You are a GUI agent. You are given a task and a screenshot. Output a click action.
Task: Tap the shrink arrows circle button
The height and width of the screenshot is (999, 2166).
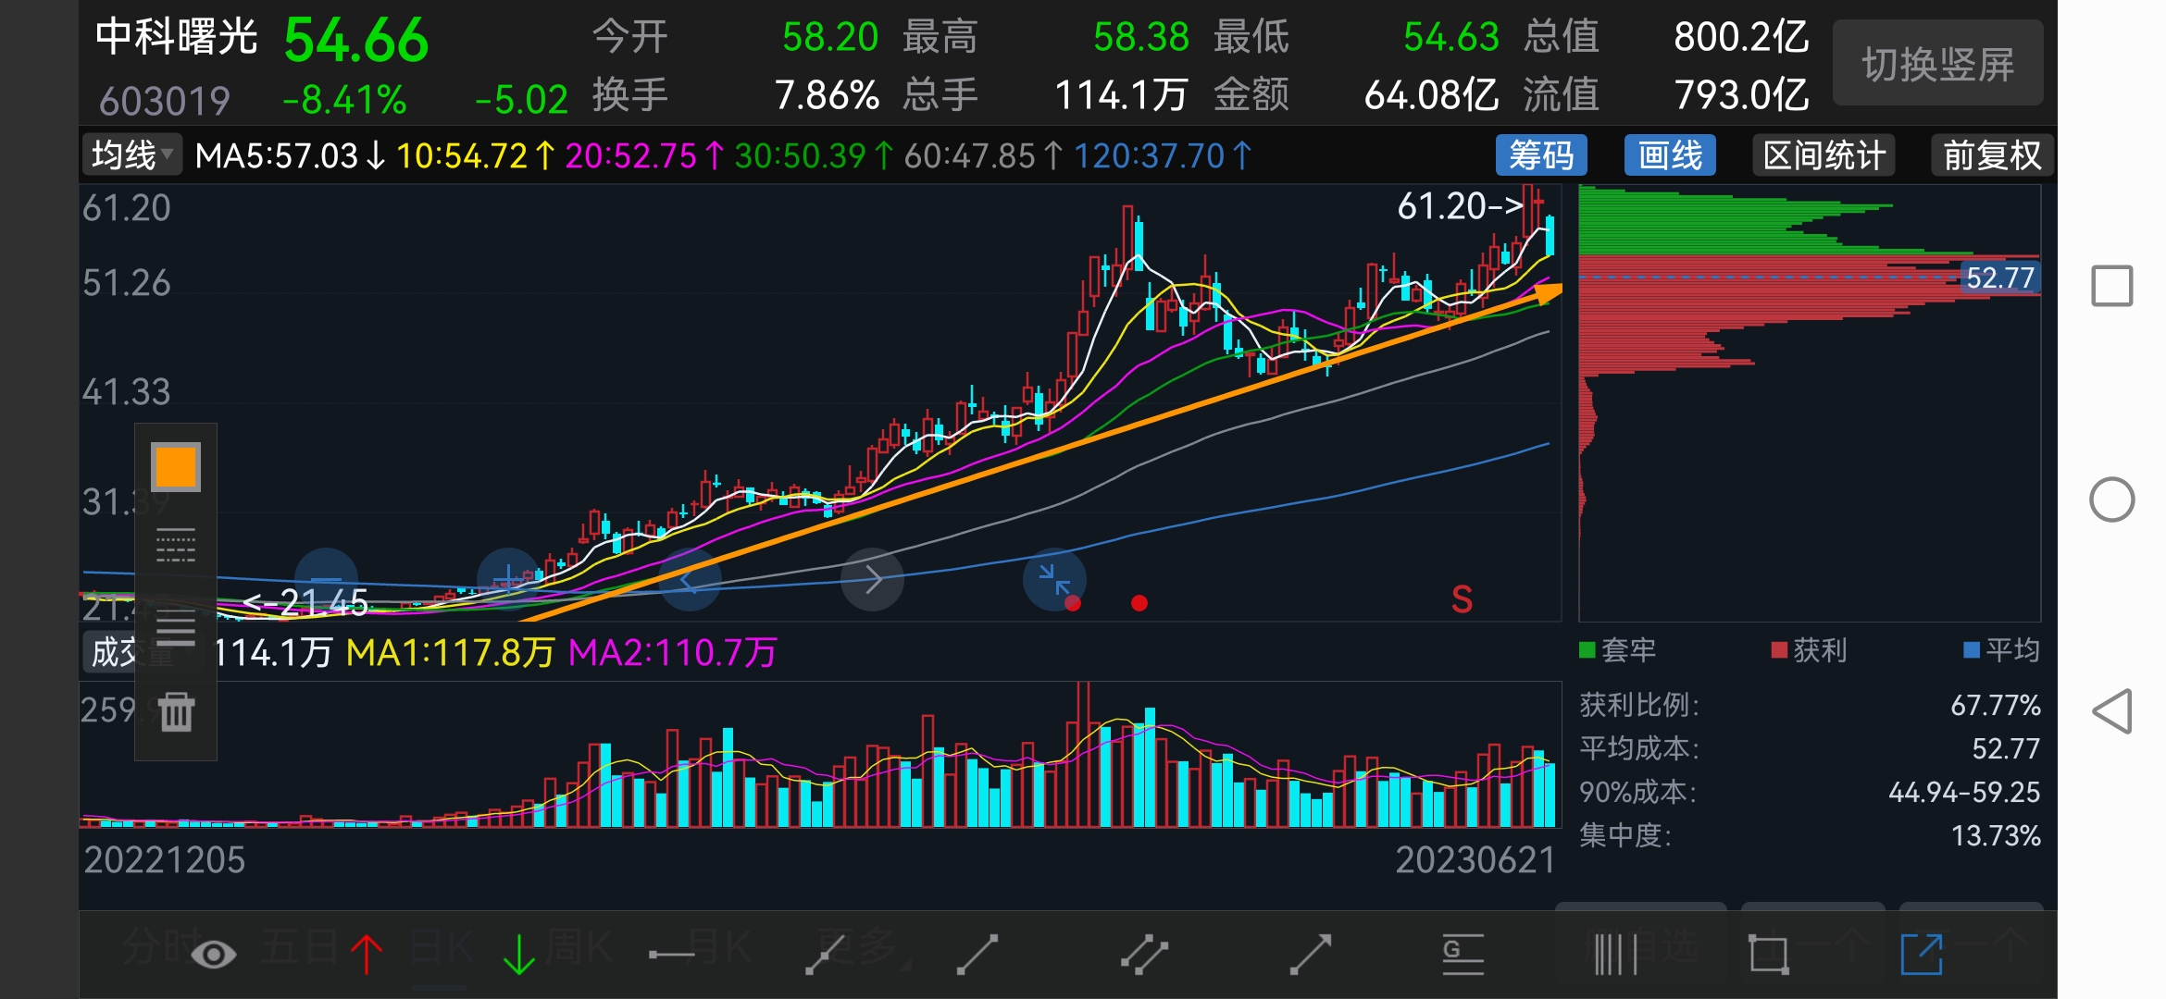pos(1054,580)
